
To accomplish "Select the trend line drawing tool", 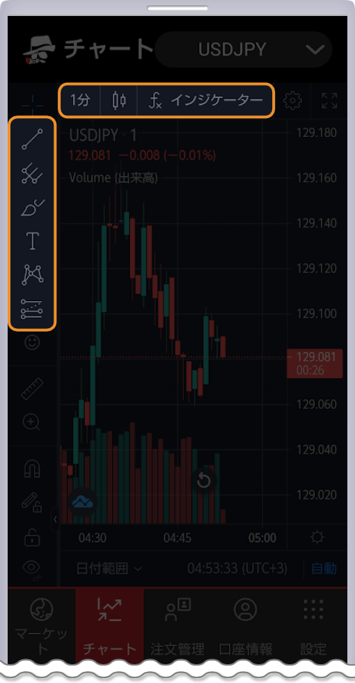I will coord(32,139).
